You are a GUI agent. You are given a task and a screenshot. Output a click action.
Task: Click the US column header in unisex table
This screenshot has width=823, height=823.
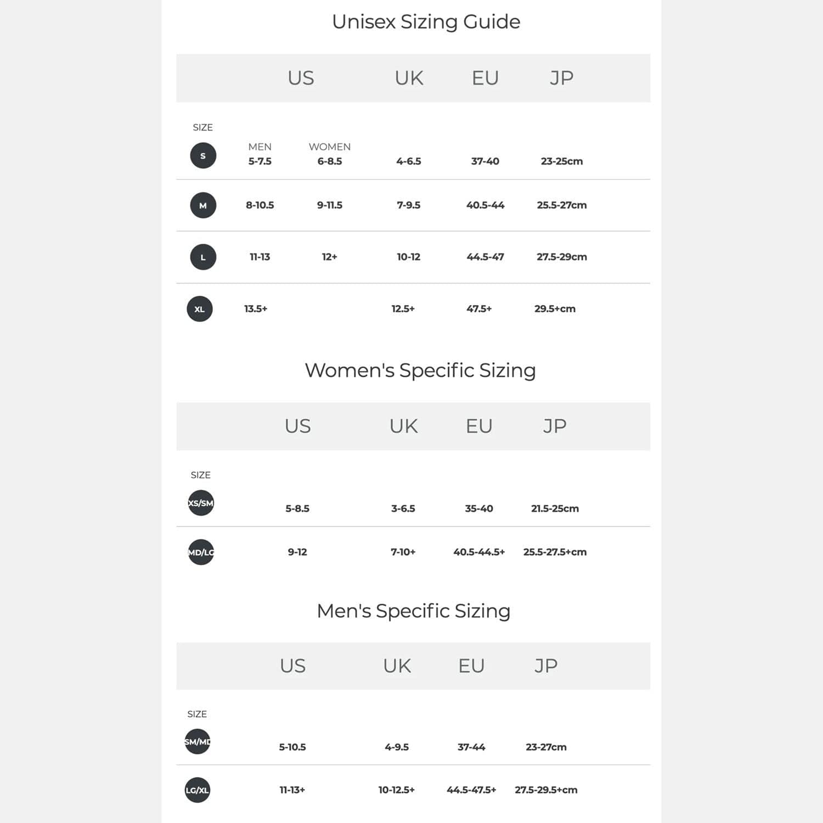301,78
